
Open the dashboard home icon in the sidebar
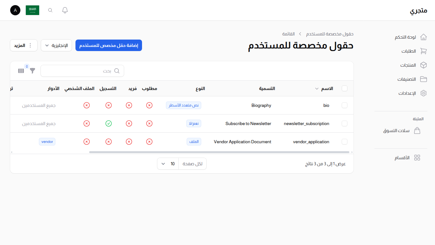[424, 37]
